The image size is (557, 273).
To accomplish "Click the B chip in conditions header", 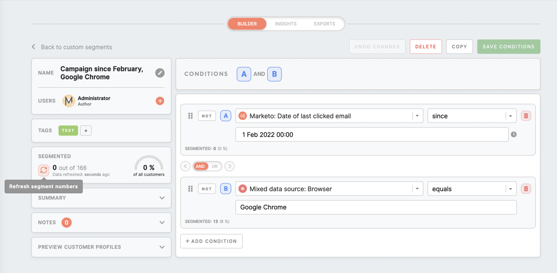I will (x=275, y=74).
